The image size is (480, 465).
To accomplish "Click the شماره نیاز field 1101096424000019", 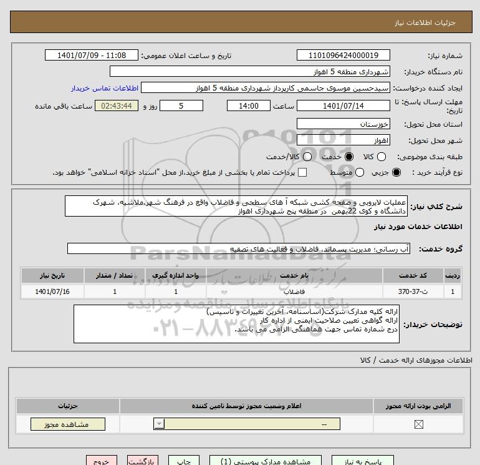I will coord(343,55).
